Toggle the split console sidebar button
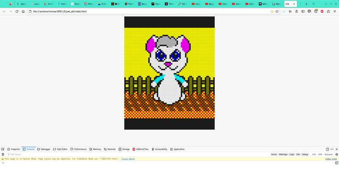The height and width of the screenshot is (191, 339). coord(336,163)
